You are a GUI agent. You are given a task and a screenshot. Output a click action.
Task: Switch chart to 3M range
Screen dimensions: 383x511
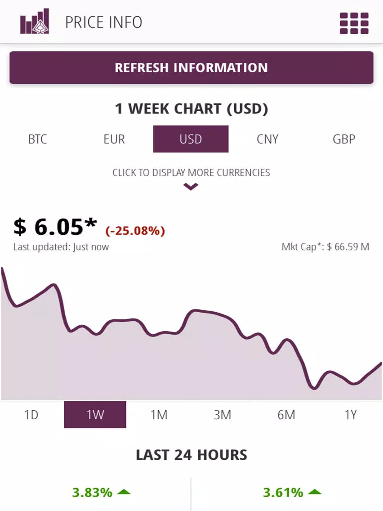tap(223, 415)
